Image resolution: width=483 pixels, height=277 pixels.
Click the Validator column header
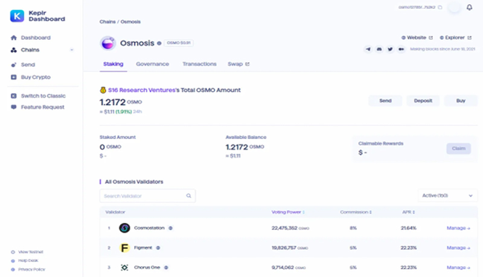[x=115, y=212]
